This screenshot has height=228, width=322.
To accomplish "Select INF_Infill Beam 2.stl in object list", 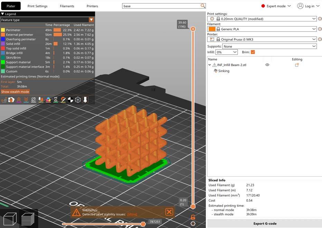I will click(231, 65).
